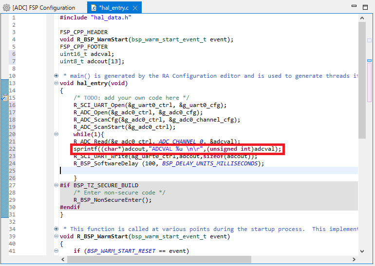Click the R_ADC_ScanStart call line

point(124,127)
